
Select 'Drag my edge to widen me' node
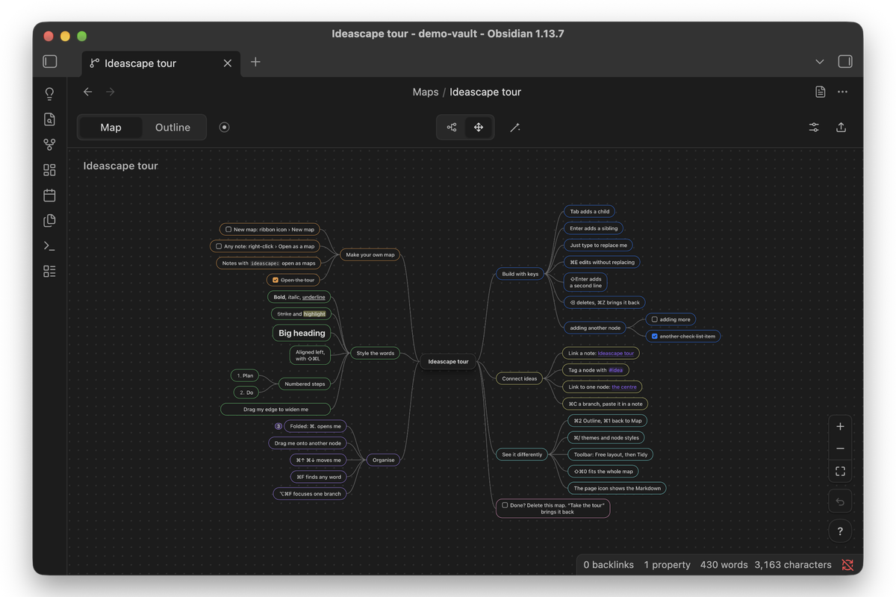[x=276, y=409]
